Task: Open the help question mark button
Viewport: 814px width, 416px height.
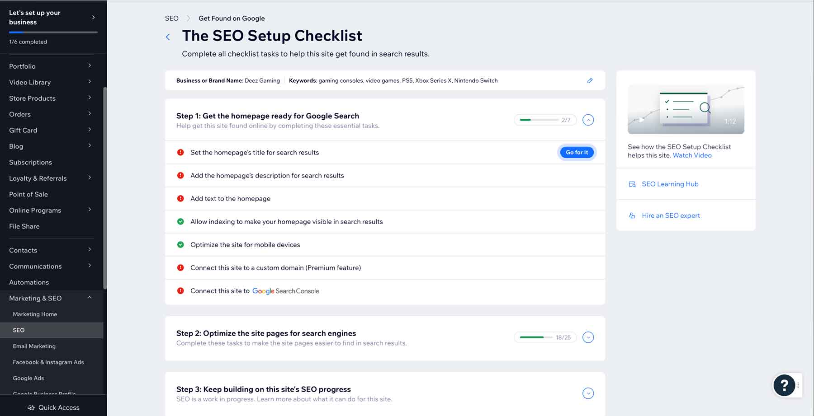Action: click(785, 385)
